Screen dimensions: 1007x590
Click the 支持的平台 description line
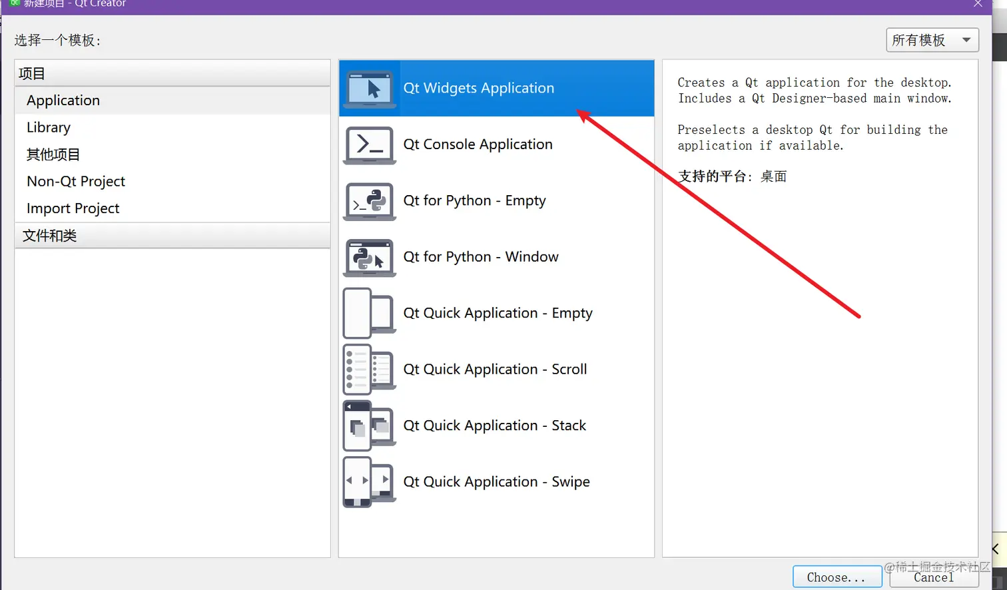click(733, 176)
